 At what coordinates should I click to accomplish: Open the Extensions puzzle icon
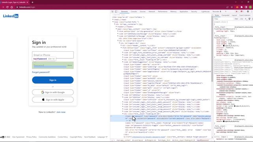click(242, 7)
